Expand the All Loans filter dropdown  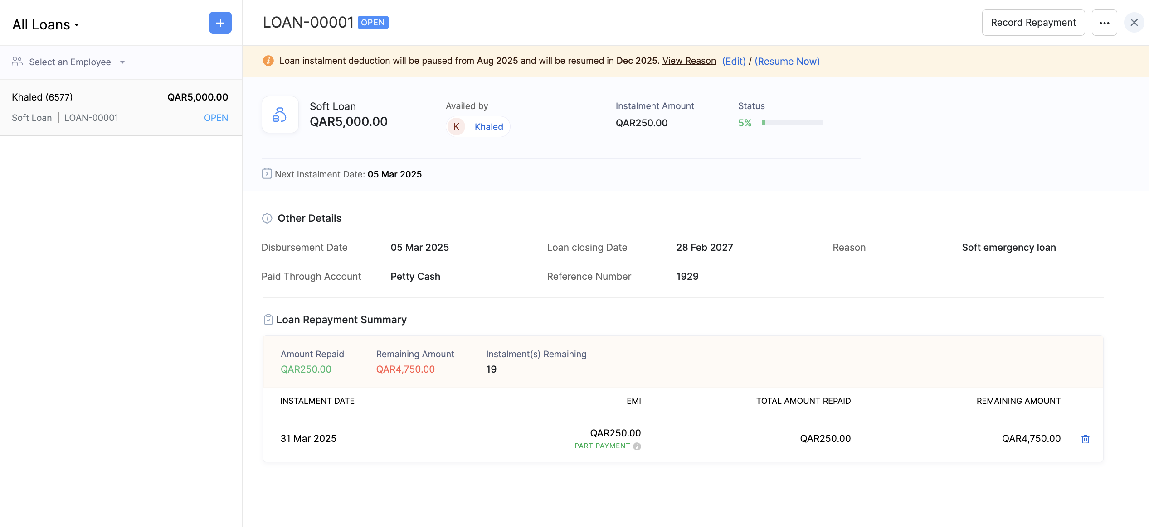tap(46, 25)
